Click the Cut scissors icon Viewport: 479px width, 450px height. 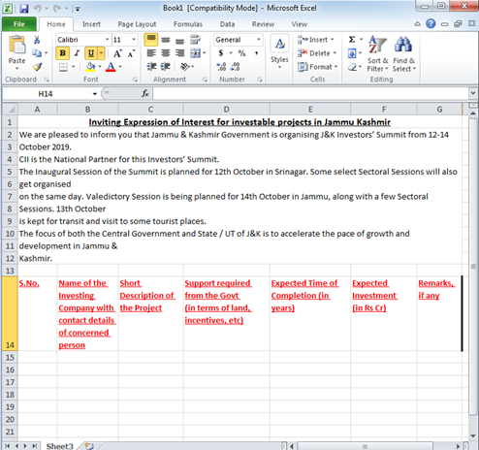[x=37, y=40]
